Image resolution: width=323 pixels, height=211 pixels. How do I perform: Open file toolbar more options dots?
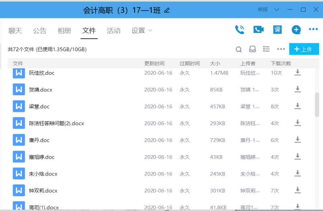click(x=281, y=49)
